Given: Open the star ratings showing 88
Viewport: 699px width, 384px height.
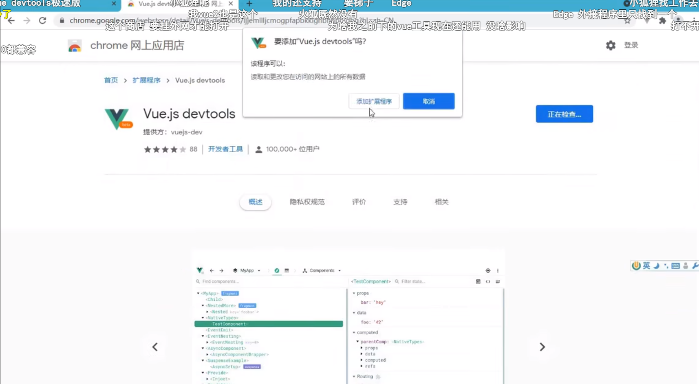Looking at the screenshot, I should [170, 149].
